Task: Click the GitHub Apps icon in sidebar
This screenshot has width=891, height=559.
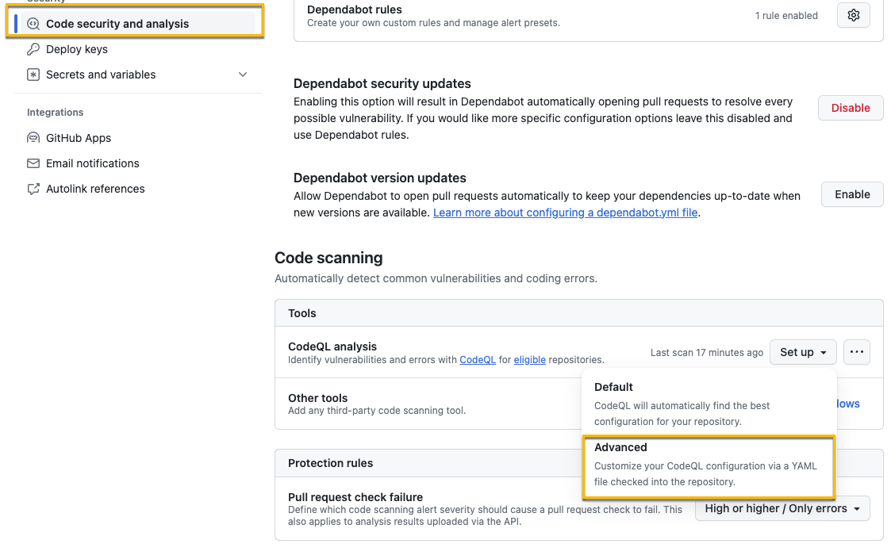Action: (x=33, y=138)
